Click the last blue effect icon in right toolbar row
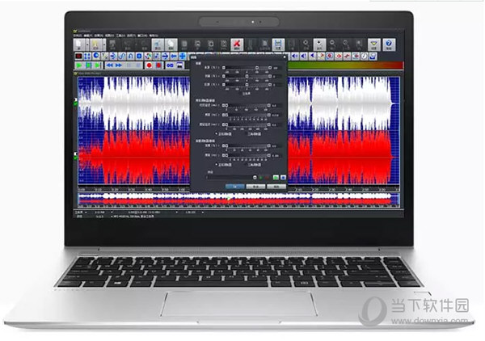485x341 pixels. coord(373,56)
